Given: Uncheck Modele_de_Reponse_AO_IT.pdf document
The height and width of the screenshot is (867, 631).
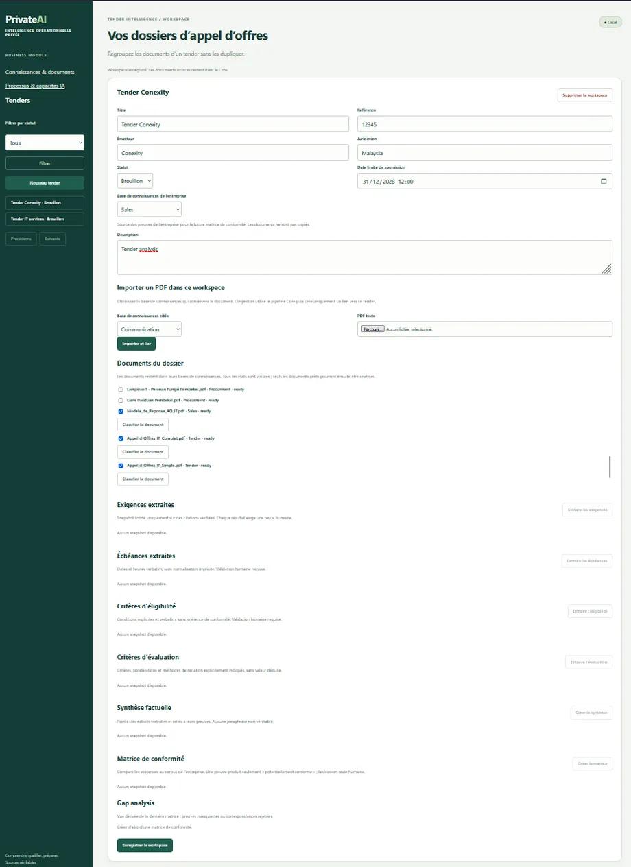Looking at the screenshot, I should pos(121,411).
